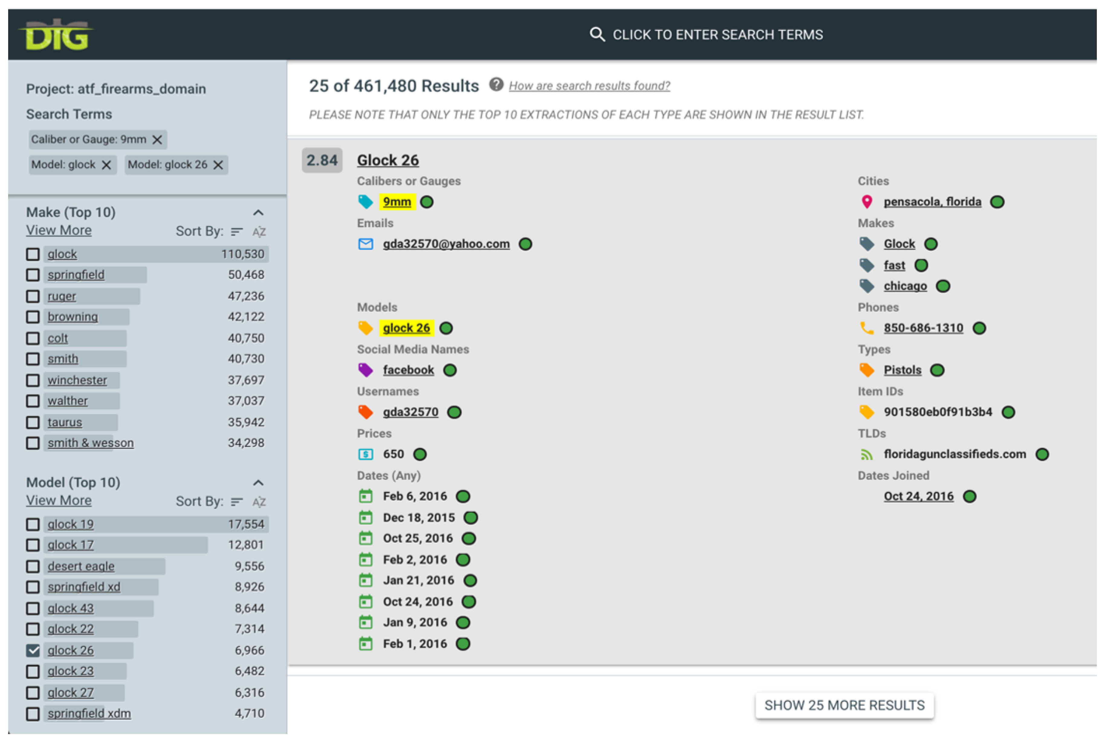
Task: Click the highlighted 9mm caliber link
Action: pyautogui.click(x=397, y=202)
